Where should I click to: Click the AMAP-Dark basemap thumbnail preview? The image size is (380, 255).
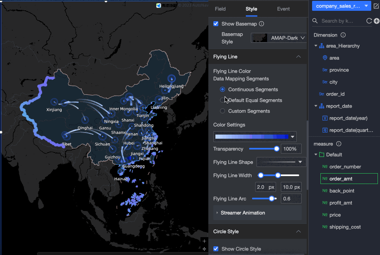click(x=260, y=38)
